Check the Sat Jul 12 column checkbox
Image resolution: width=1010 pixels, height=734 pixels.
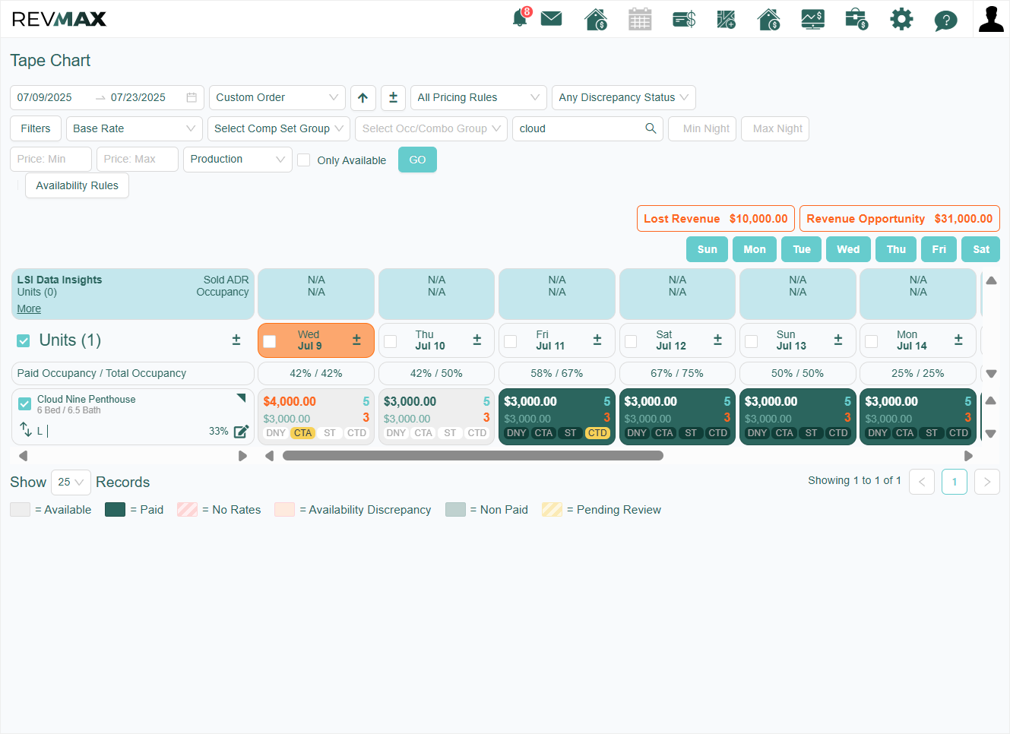pyautogui.click(x=631, y=342)
